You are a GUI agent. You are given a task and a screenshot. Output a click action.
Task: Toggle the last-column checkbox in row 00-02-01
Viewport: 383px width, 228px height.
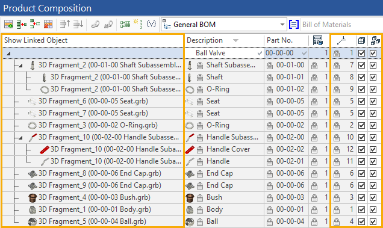click(x=373, y=162)
